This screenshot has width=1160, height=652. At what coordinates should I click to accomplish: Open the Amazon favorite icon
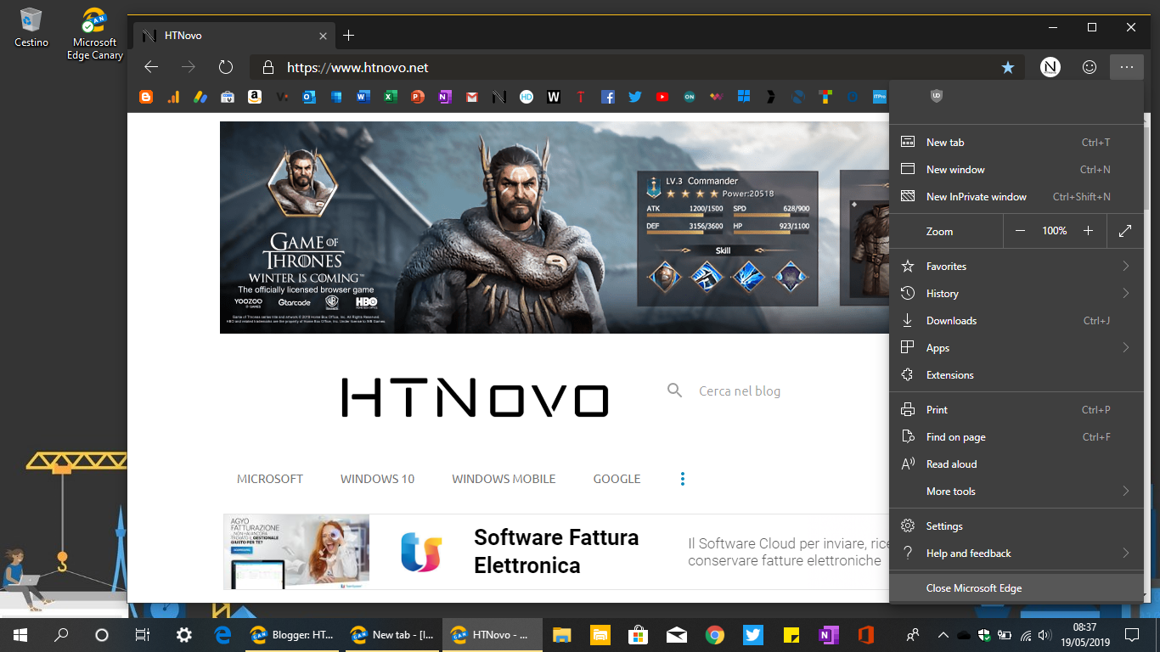(x=254, y=98)
